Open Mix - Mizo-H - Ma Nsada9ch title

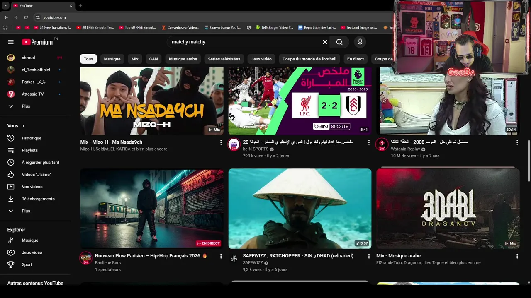(x=111, y=142)
